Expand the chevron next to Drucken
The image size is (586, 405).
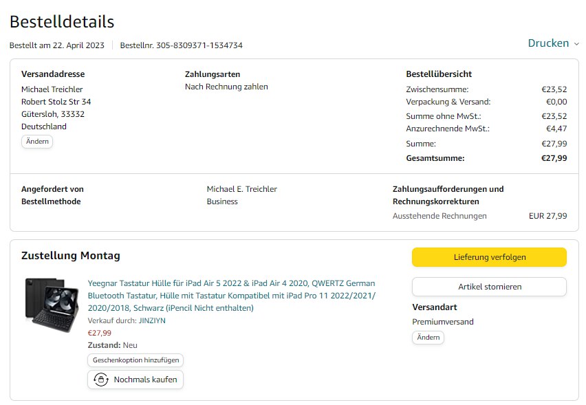(x=576, y=44)
